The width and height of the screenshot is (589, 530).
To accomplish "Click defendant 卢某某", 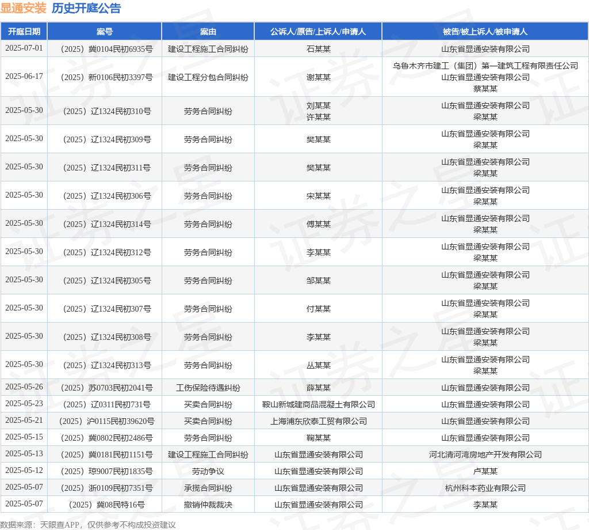I will pos(485,471).
